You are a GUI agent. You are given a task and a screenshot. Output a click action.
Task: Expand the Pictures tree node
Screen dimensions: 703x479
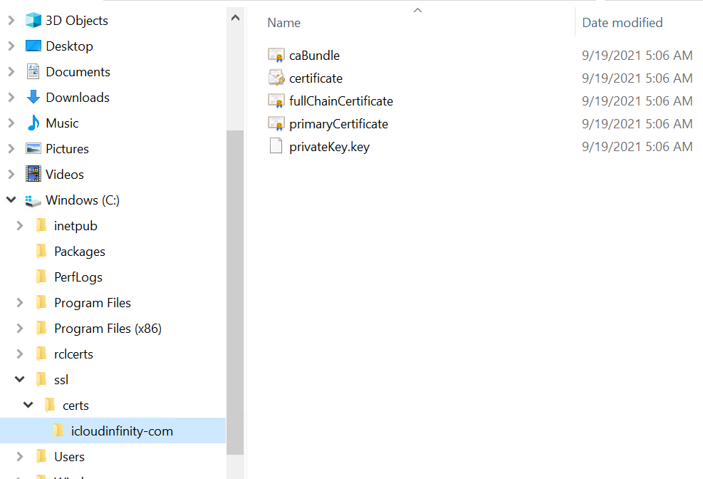(x=11, y=148)
